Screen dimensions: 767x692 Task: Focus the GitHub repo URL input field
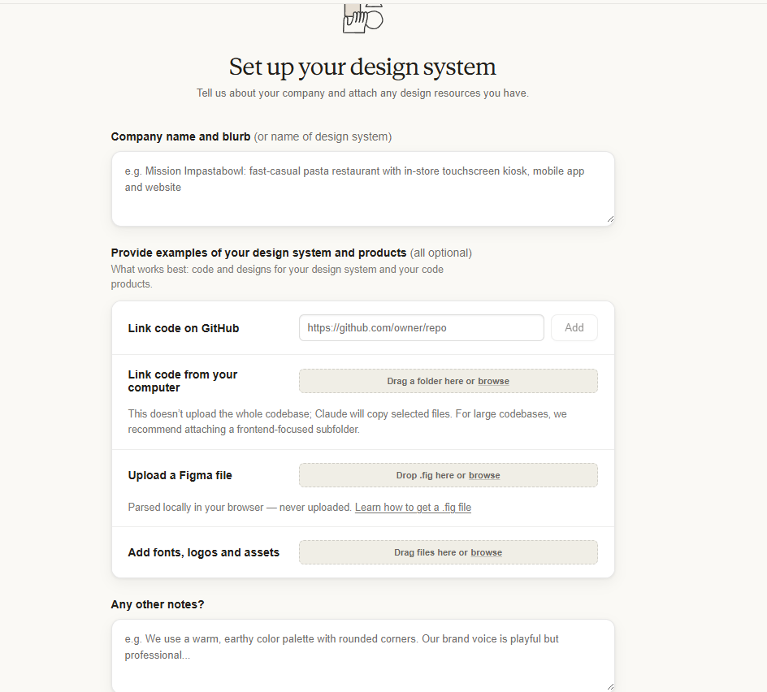tap(421, 327)
